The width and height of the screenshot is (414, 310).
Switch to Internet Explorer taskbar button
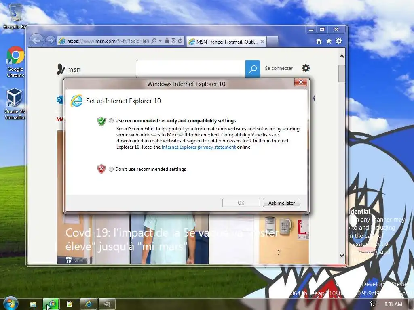89,304
